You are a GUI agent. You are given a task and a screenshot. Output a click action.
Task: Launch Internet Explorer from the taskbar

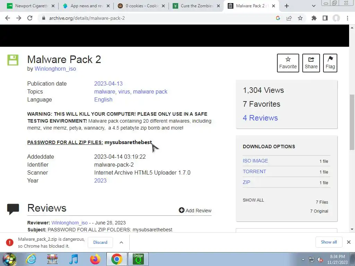[31, 259]
